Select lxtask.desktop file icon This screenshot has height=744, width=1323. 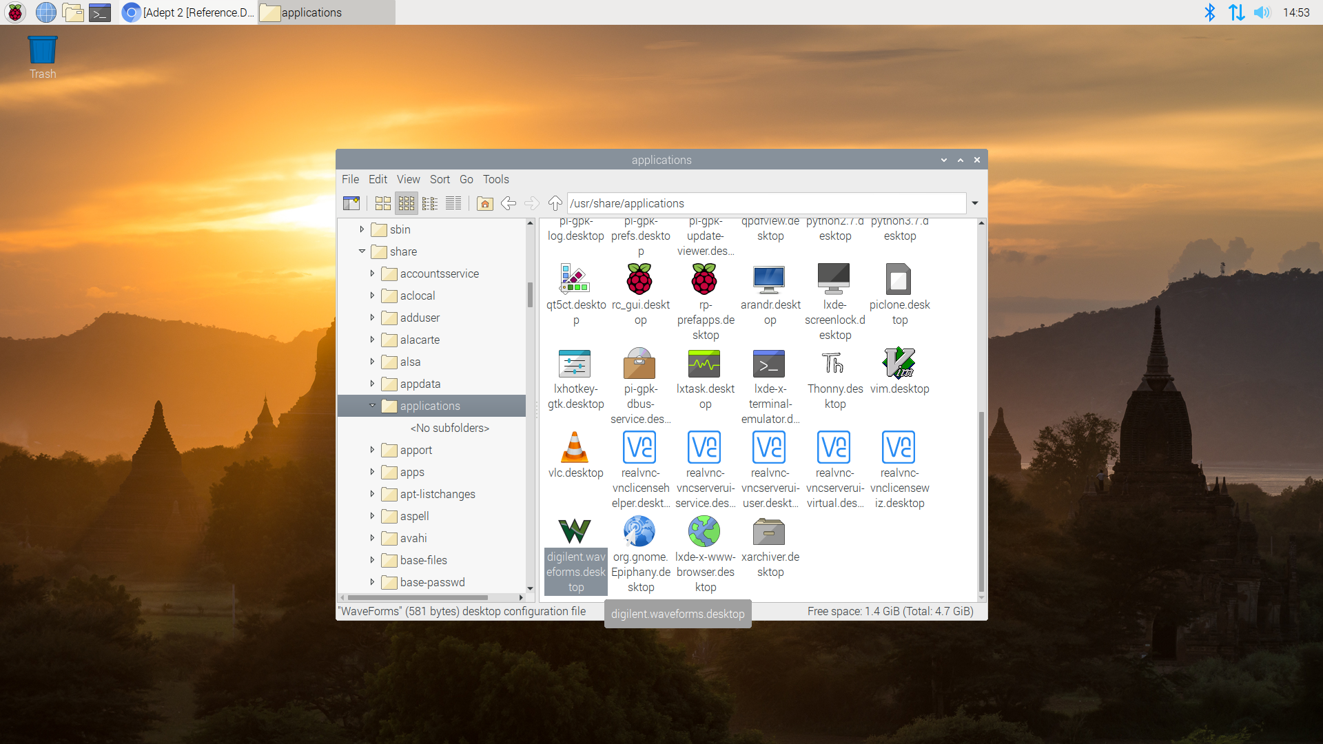704,364
